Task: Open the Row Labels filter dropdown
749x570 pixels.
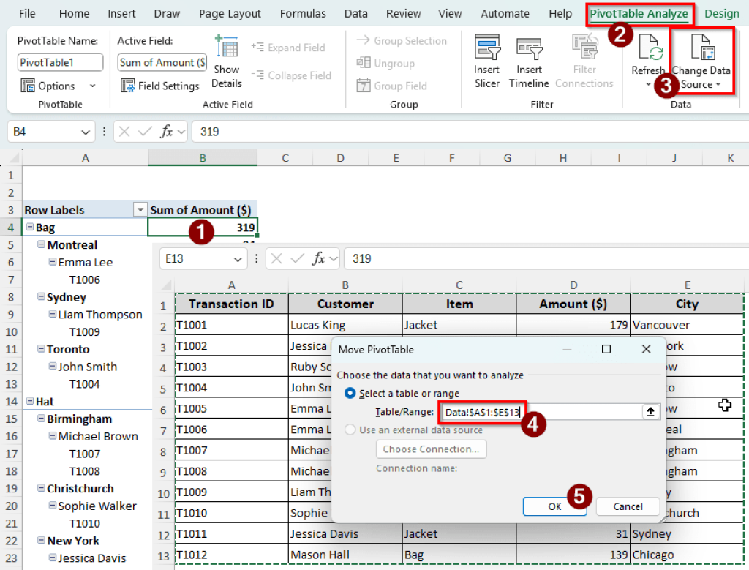Action: coord(140,209)
